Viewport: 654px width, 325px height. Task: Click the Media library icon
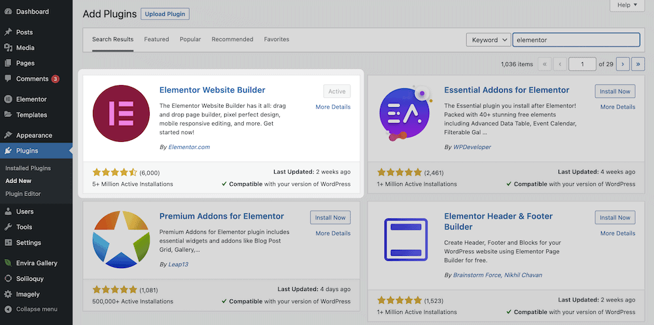click(8, 48)
